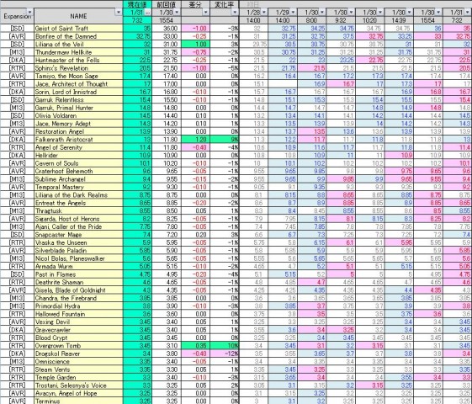
Task: Select the Olivia Voldaren cell
Action: coord(78,115)
